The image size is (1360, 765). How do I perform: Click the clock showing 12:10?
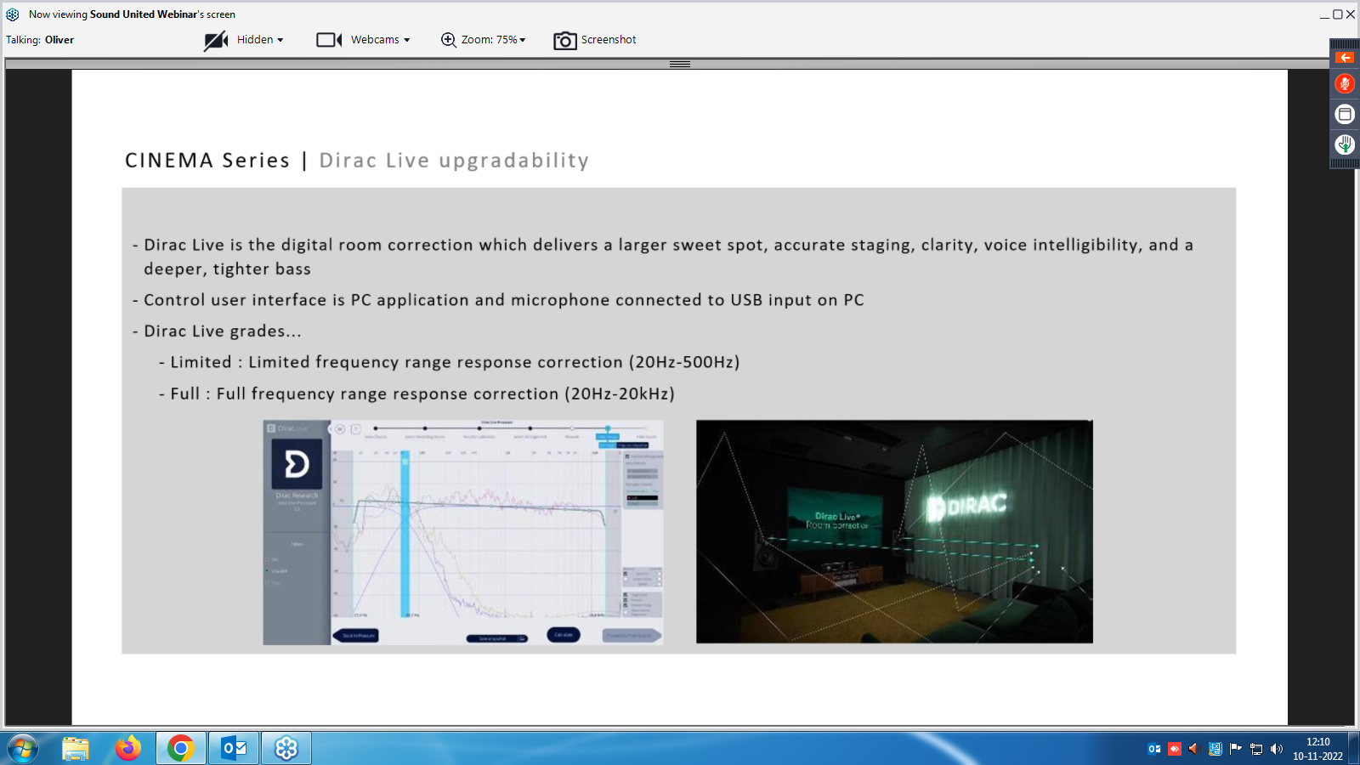(x=1318, y=749)
